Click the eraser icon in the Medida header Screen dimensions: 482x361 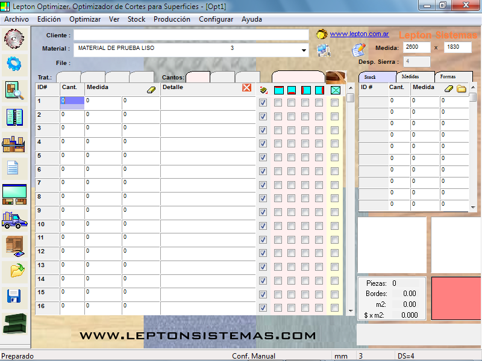click(151, 90)
